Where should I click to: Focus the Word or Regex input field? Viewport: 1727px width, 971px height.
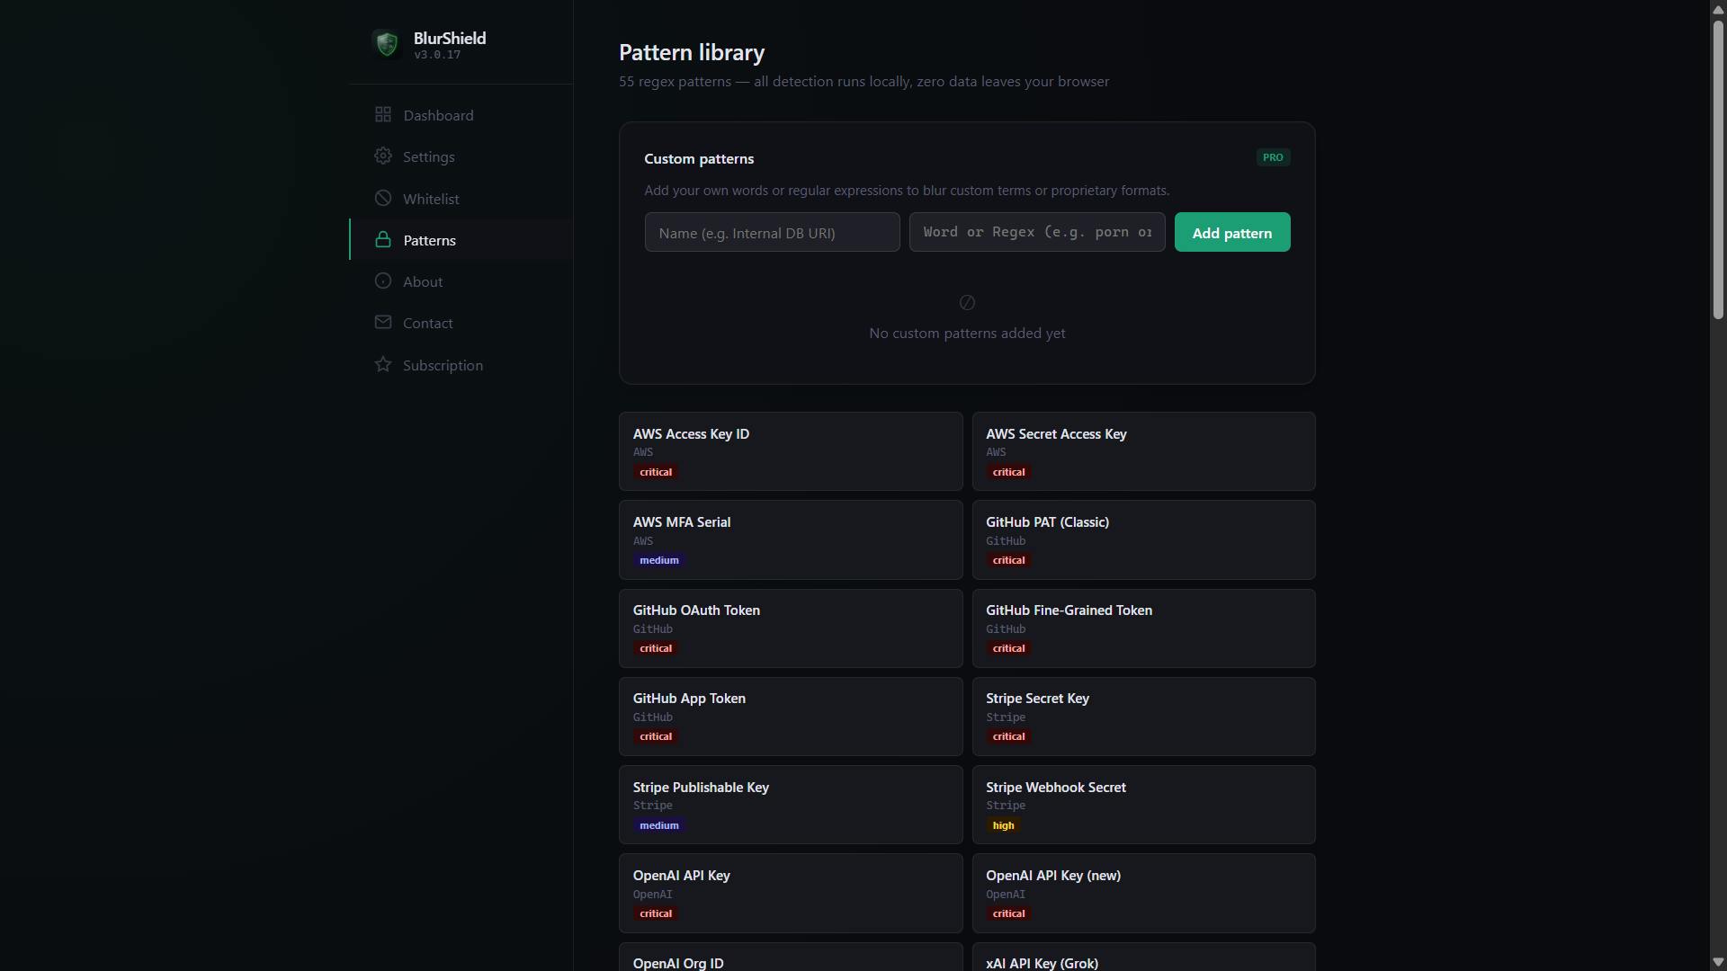[1037, 233]
